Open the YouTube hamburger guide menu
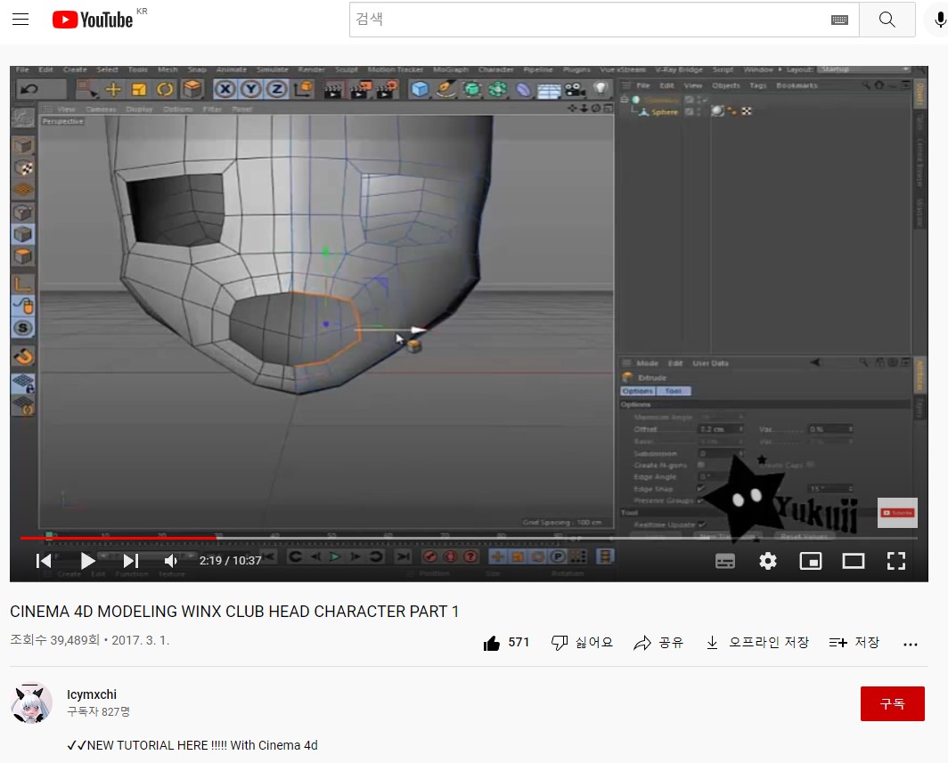The width and height of the screenshot is (948, 763). pos(20,20)
